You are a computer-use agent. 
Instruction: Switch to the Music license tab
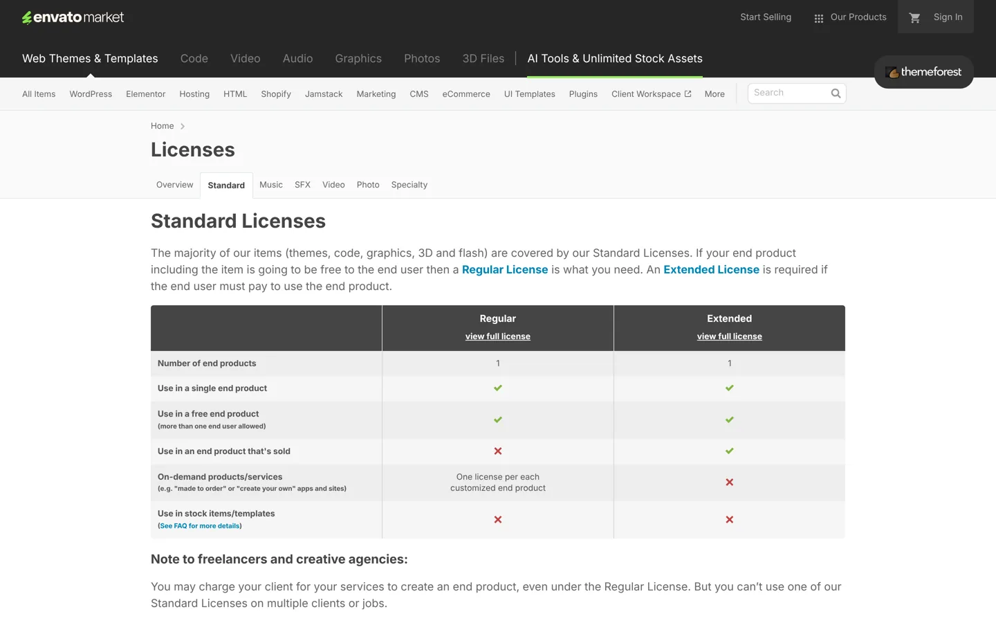coord(271,185)
